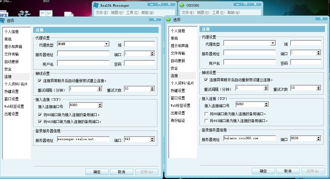
Task: Adjust retry interval stepper in right dialog
Action: pyautogui.click(x=266, y=88)
